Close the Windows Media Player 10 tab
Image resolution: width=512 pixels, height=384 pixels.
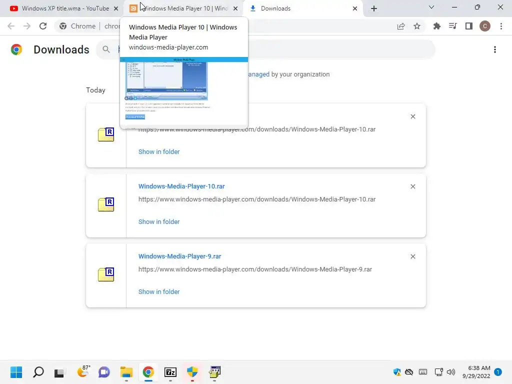tap(235, 8)
